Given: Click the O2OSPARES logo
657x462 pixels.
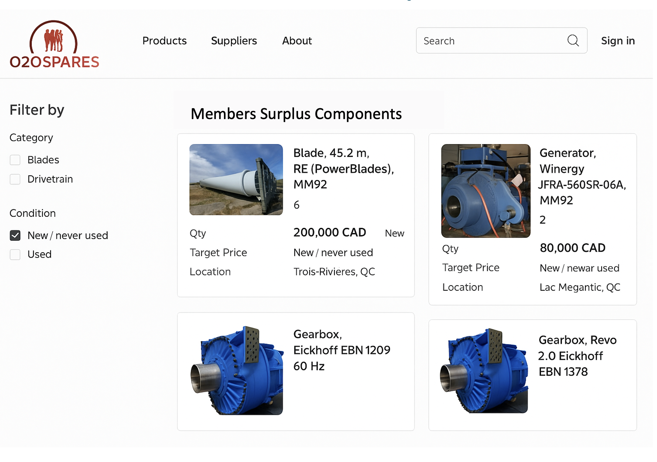Looking at the screenshot, I should point(54,44).
